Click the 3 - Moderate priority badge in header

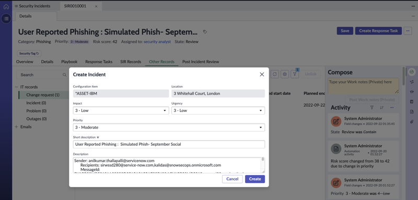pyautogui.click(x=79, y=42)
